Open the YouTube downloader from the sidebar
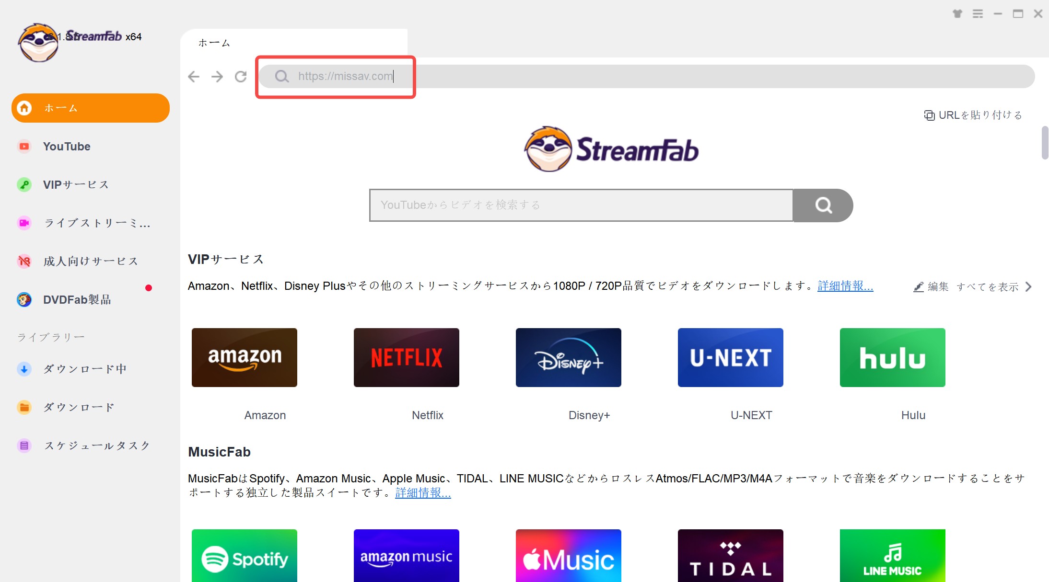This screenshot has height=582, width=1049. 67,146
